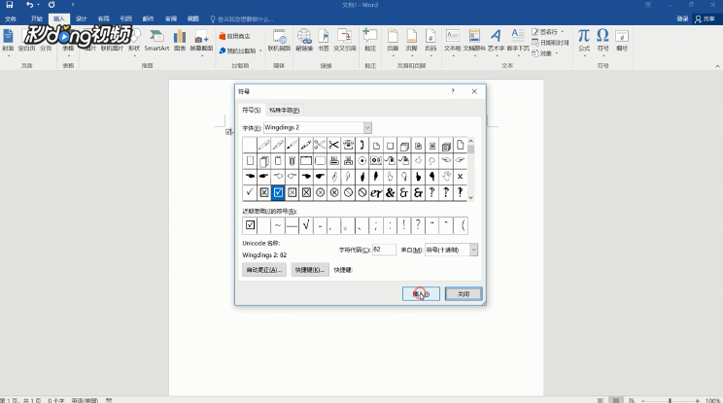Open customize quick access toolbar menu
Viewport: 723px width, 403px height.
pos(73,5)
